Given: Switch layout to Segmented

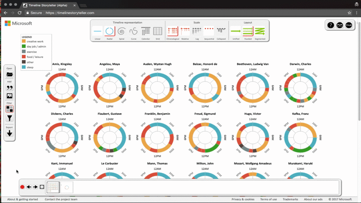Looking at the screenshot, I should pyautogui.click(x=260, y=32).
